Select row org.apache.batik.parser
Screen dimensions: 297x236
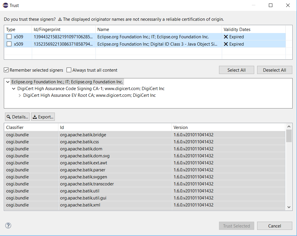coord(145,170)
